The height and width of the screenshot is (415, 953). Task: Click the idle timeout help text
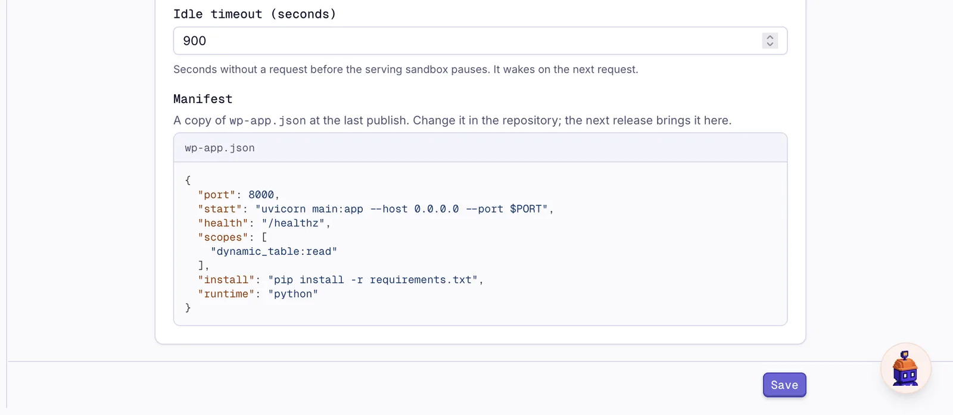pyautogui.click(x=406, y=69)
